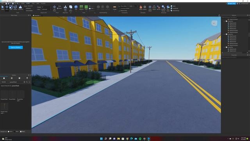The height and width of the screenshot is (141, 250).
Task: Select the White background option
Action: point(9,132)
